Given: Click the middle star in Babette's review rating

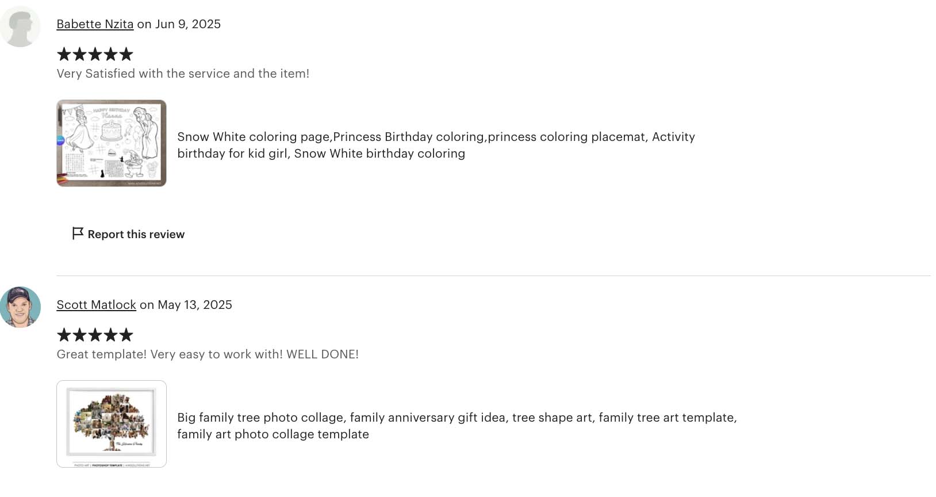Looking at the screenshot, I should pos(95,55).
